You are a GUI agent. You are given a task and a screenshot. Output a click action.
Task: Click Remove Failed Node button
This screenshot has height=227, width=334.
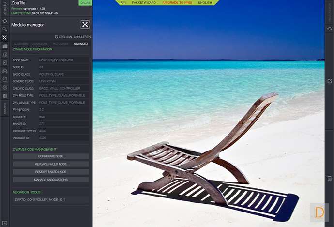(51, 172)
